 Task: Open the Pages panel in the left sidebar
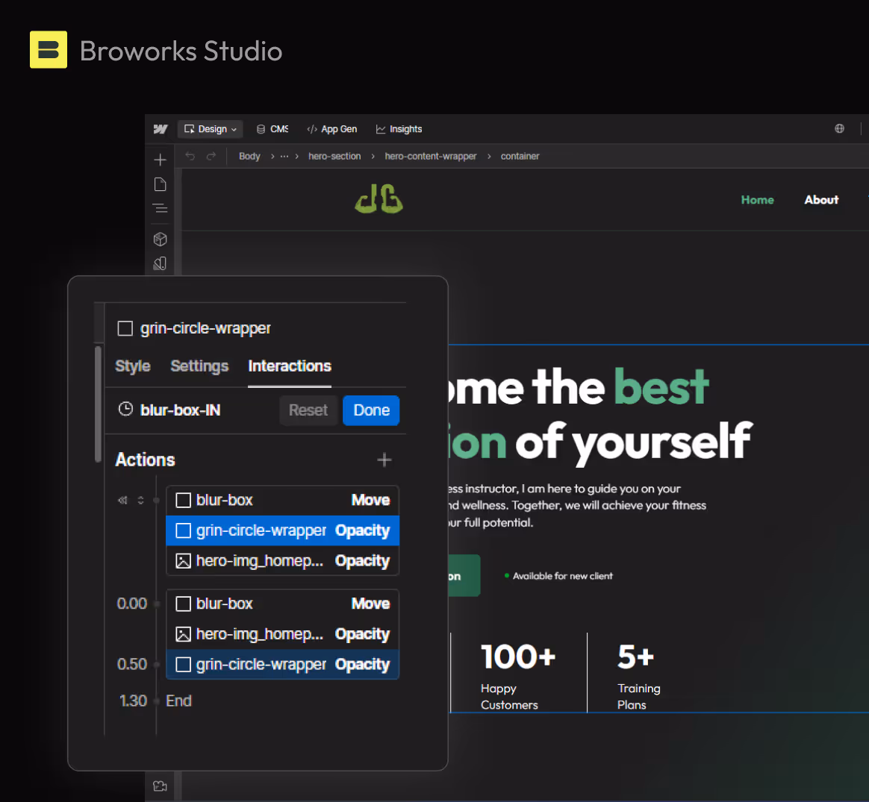160,184
